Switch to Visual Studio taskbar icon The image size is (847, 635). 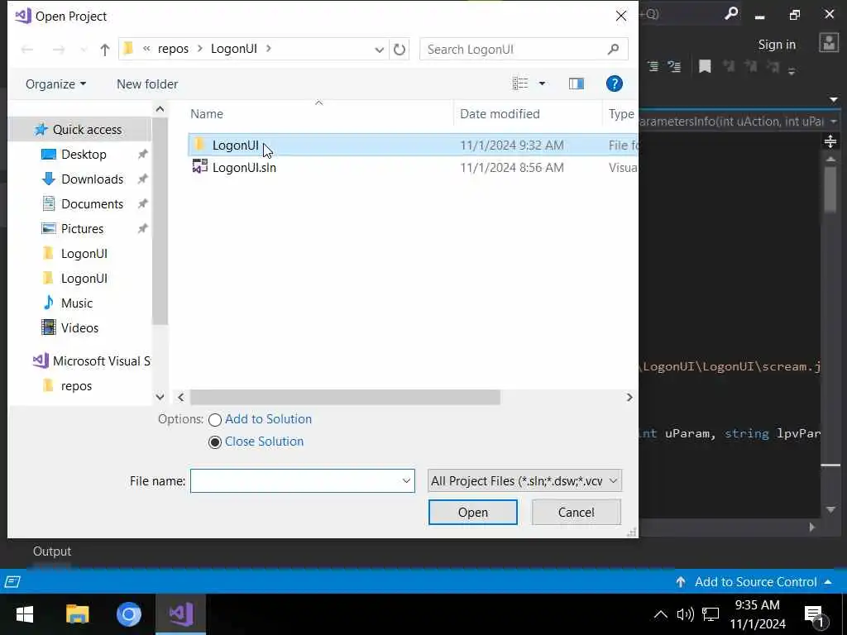pyautogui.click(x=181, y=614)
